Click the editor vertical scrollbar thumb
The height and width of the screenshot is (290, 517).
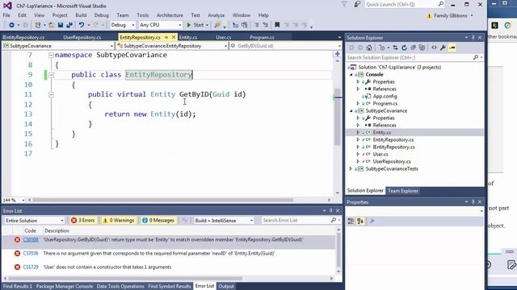(338, 117)
